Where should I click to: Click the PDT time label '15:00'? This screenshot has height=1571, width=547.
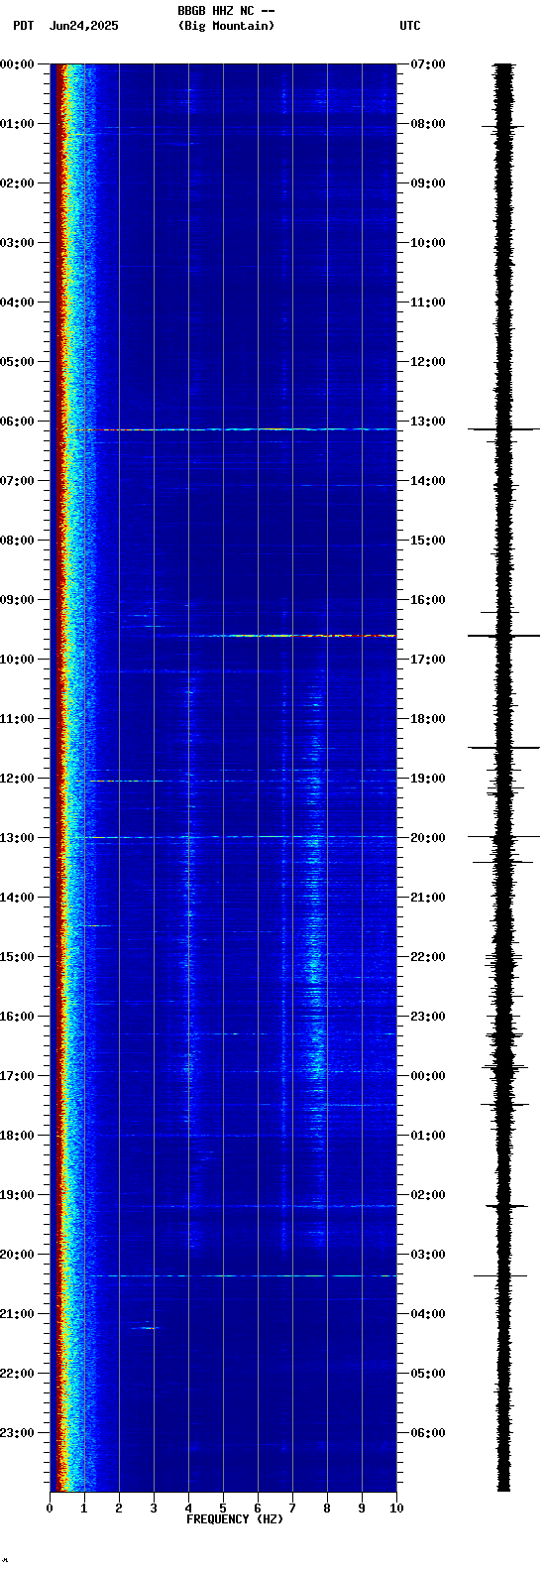[x=17, y=956]
